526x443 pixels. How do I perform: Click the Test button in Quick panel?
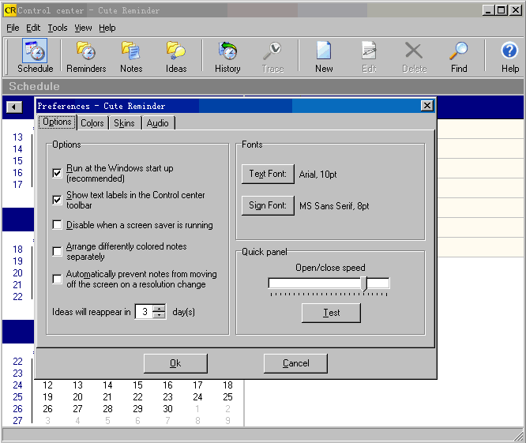tap(331, 313)
